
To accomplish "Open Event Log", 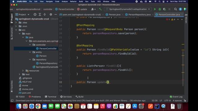I will coord(176,97).
